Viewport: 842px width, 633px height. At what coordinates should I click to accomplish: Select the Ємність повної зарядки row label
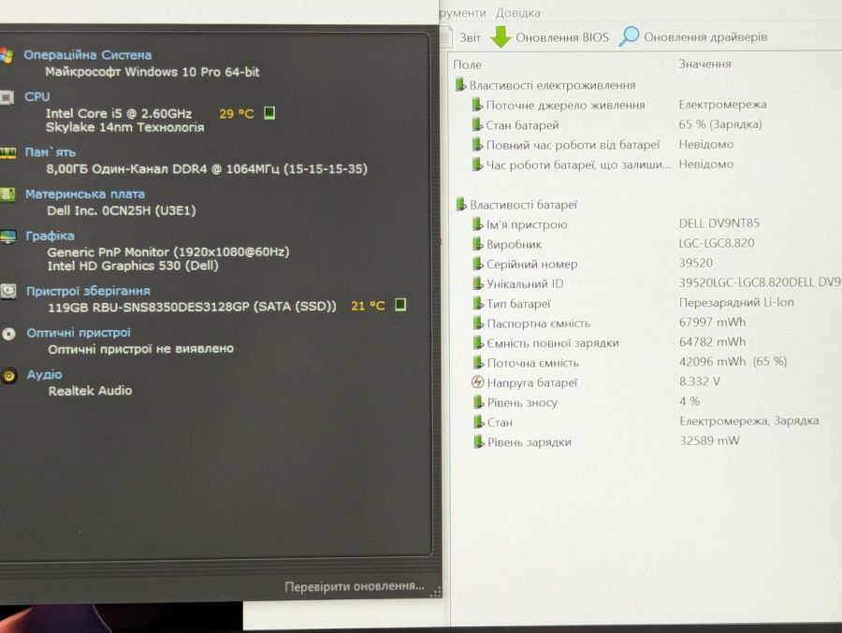pyautogui.click(x=553, y=343)
